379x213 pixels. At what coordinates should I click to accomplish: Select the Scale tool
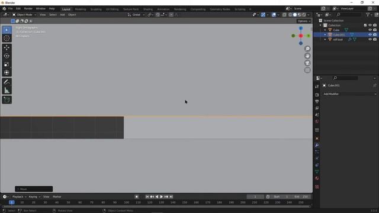(7, 64)
